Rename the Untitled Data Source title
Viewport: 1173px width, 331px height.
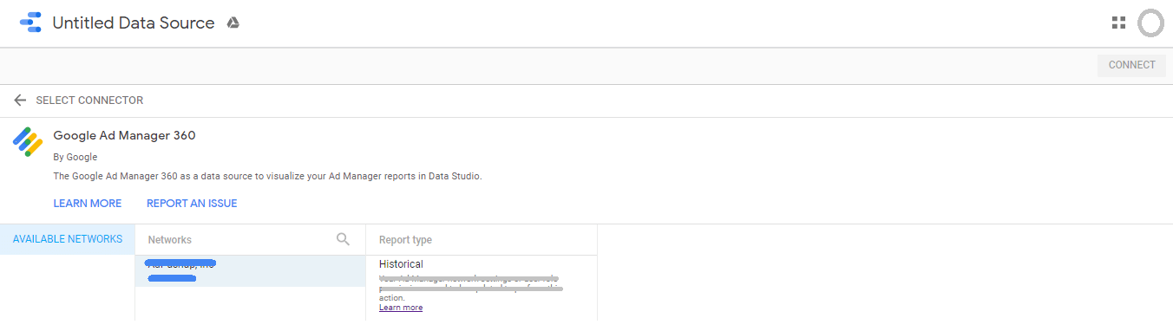point(134,23)
